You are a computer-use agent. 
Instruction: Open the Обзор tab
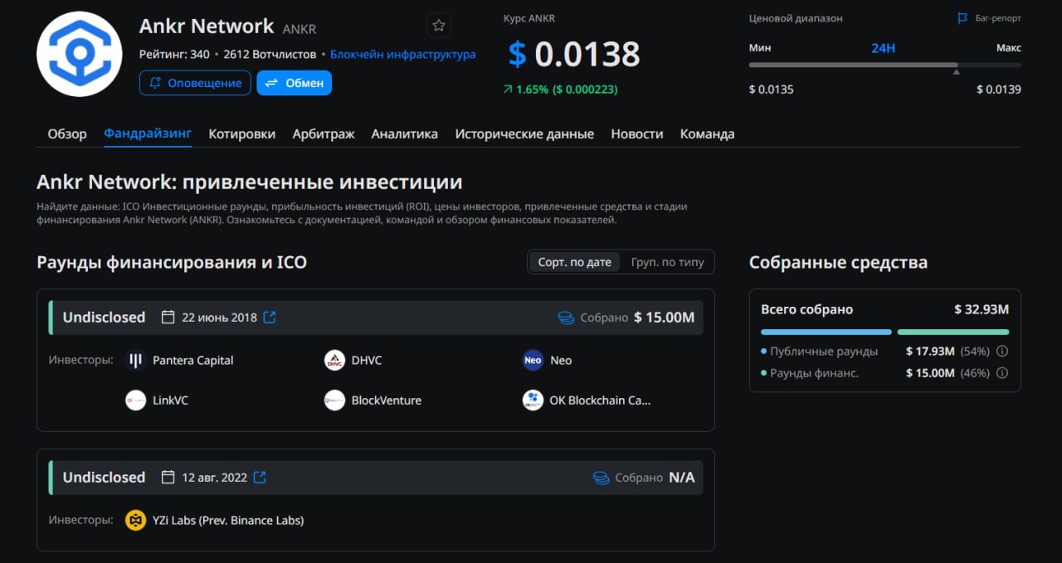point(67,133)
